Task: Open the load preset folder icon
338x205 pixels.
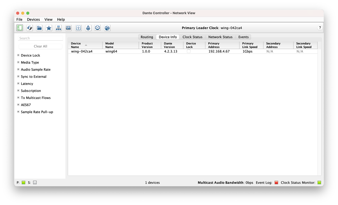Action: [x=39, y=28]
